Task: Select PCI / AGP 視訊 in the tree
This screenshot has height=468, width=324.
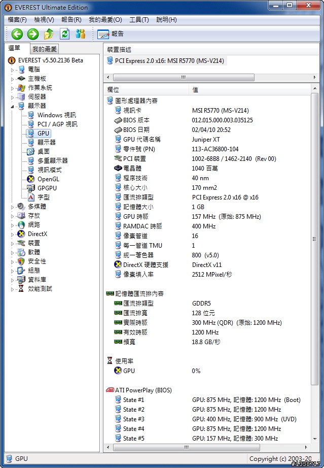Action: [57, 124]
